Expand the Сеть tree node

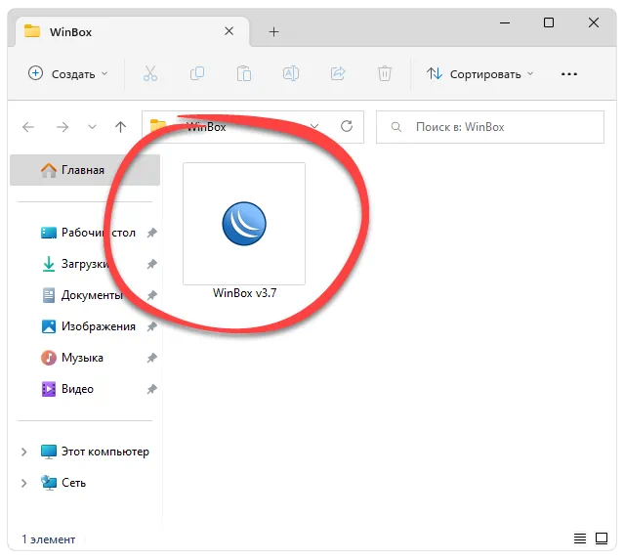(23, 483)
